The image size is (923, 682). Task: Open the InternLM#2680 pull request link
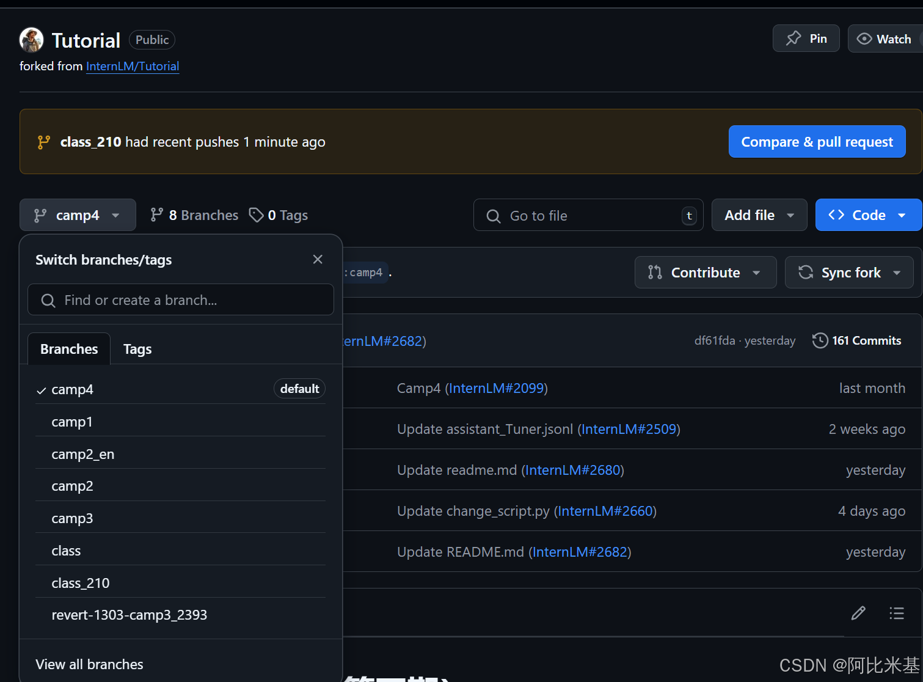pyautogui.click(x=573, y=470)
